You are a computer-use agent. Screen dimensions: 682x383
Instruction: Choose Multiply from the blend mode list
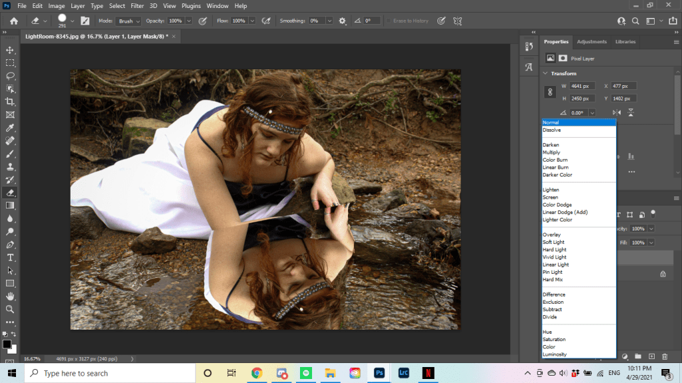click(551, 153)
